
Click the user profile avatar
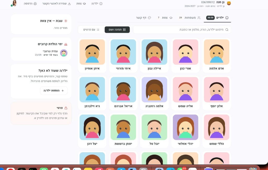pos(14,3)
